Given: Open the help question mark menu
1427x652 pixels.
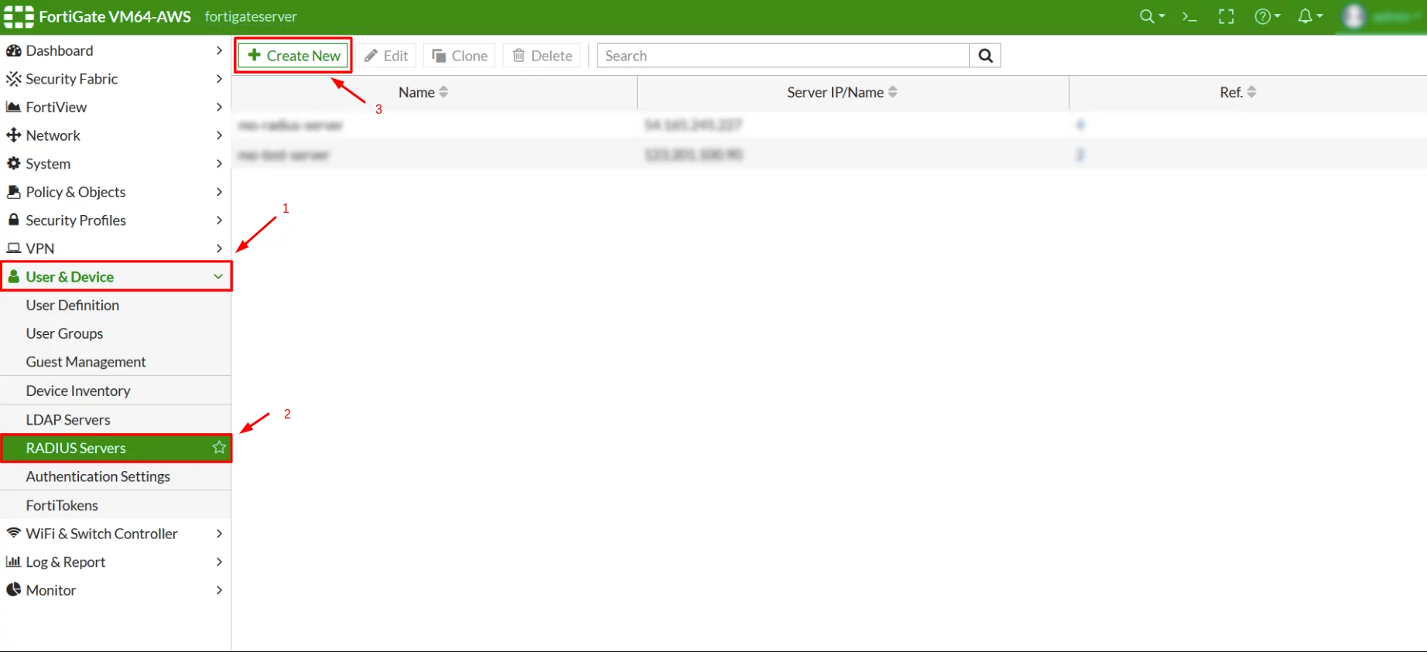Looking at the screenshot, I should 1267,16.
